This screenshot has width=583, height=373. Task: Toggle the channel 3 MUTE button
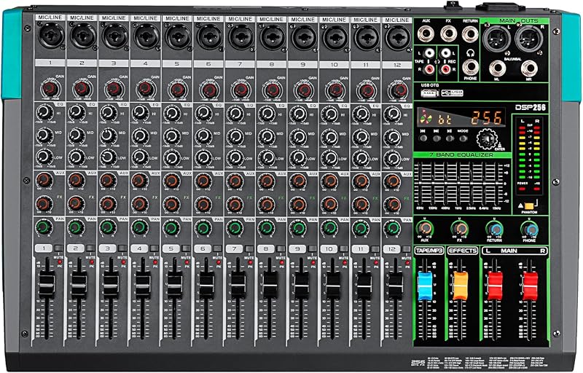[x=122, y=248]
